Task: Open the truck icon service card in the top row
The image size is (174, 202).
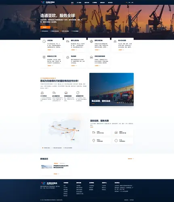Action: [x=75, y=45]
